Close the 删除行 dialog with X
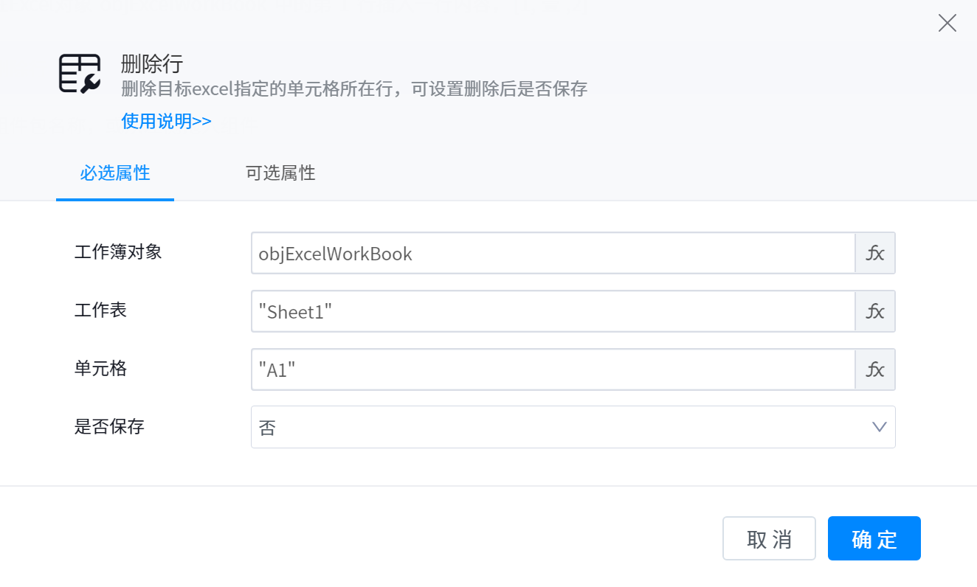This screenshot has height=587, width=977. [x=947, y=23]
